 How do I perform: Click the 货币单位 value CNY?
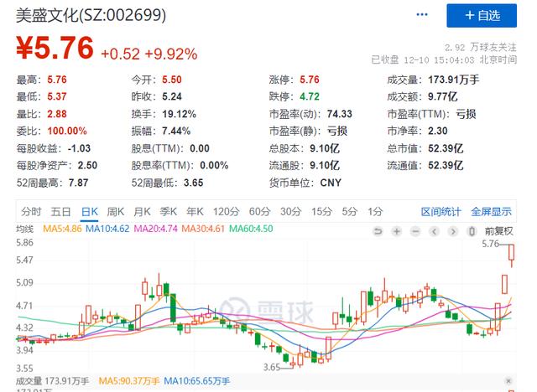point(331,183)
